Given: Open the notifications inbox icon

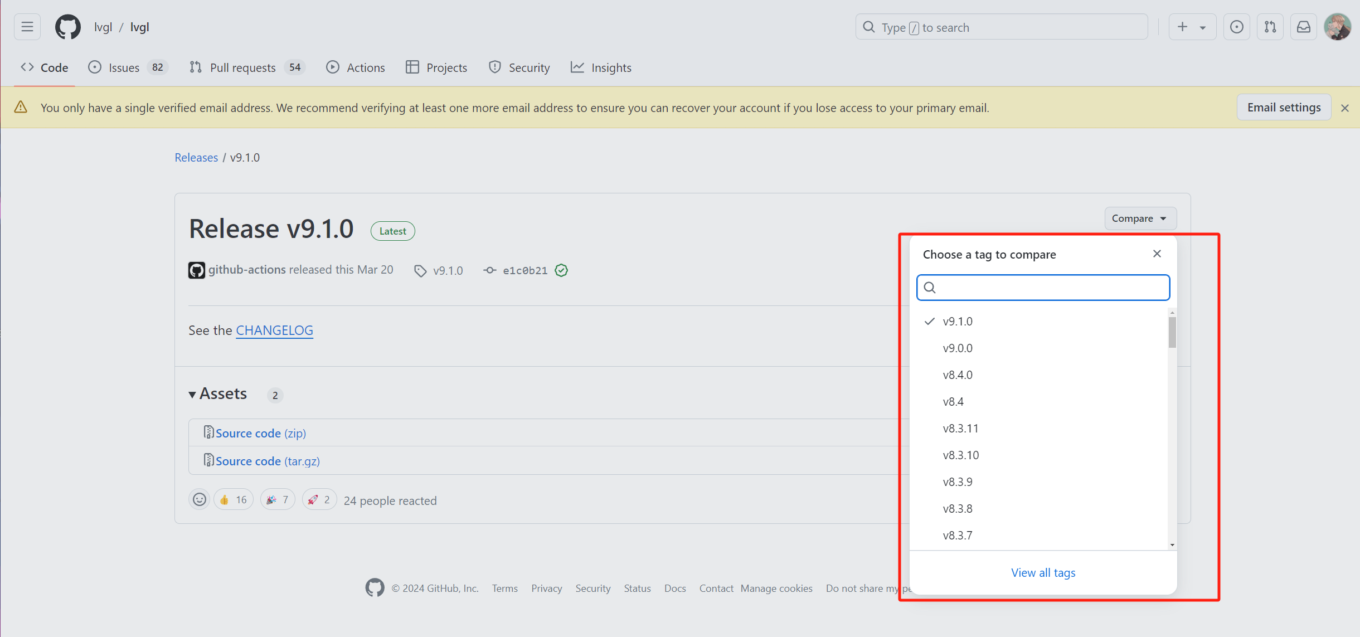Looking at the screenshot, I should coord(1304,27).
